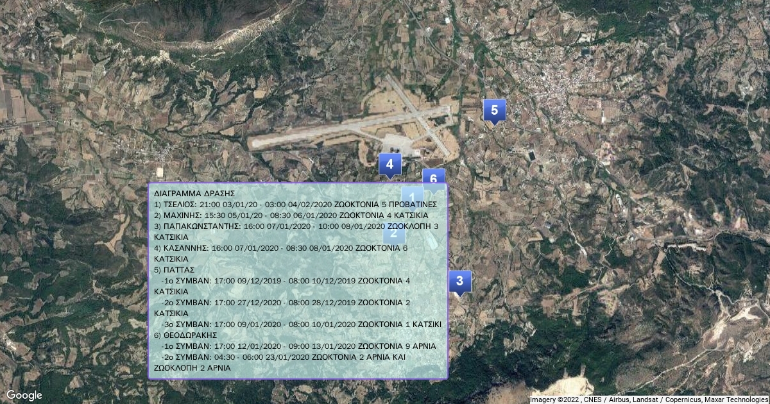
Task: Select the ΠΑΠΑΚΩΝΣΤΑΝΤΗΣ entry line
Action: tap(296, 226)
